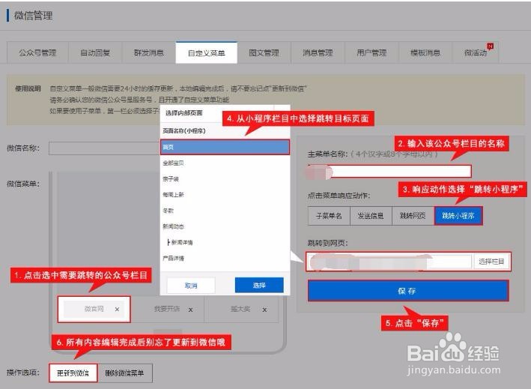Set response action to 跳转网页
531x389 pixels.
point(413,216)
